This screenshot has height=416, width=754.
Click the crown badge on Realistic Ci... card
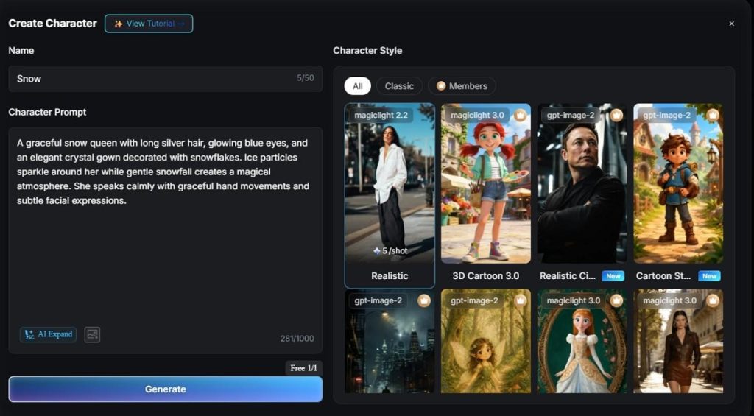[x=616, y=116]
